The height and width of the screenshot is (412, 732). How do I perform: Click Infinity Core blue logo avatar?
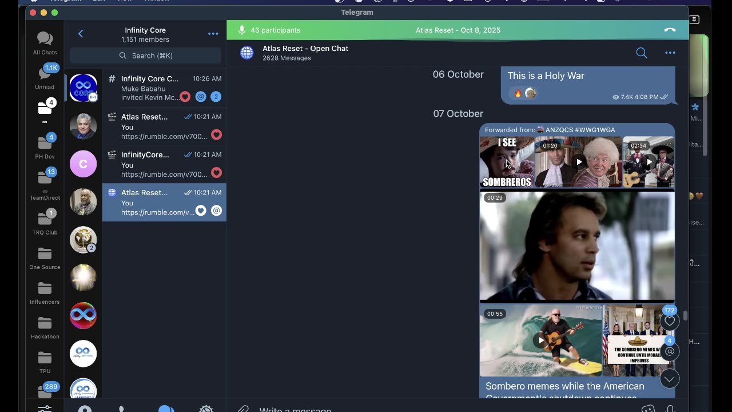pyautogui.click(x=83, y=88)
